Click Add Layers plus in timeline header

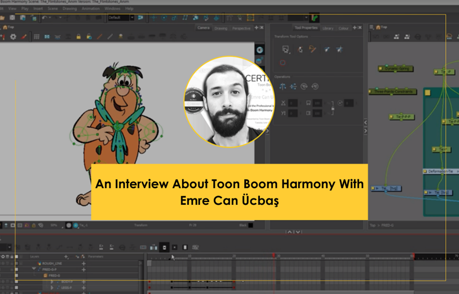pos(66,257)
